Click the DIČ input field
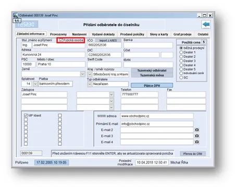This screenshot has width=237, height=190. (x=104, y=55)
